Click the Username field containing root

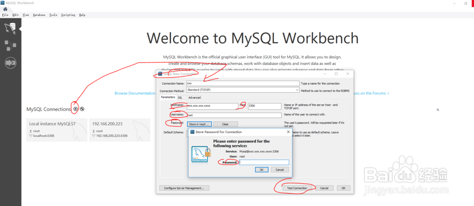pyautogui.click(x=234, y=115)
